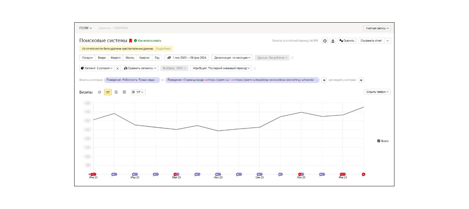The image size is (469, 209).
Task: Switch to column chart view
Action: (124, 92)
